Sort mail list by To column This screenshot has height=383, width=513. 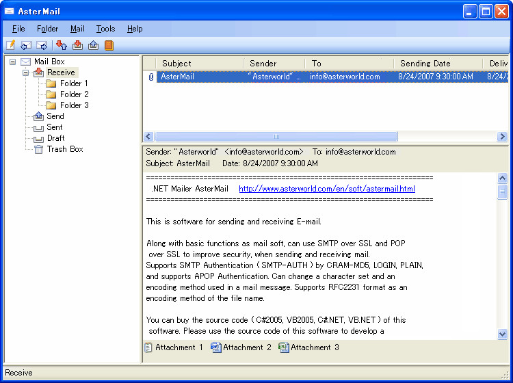pos(350,64)
